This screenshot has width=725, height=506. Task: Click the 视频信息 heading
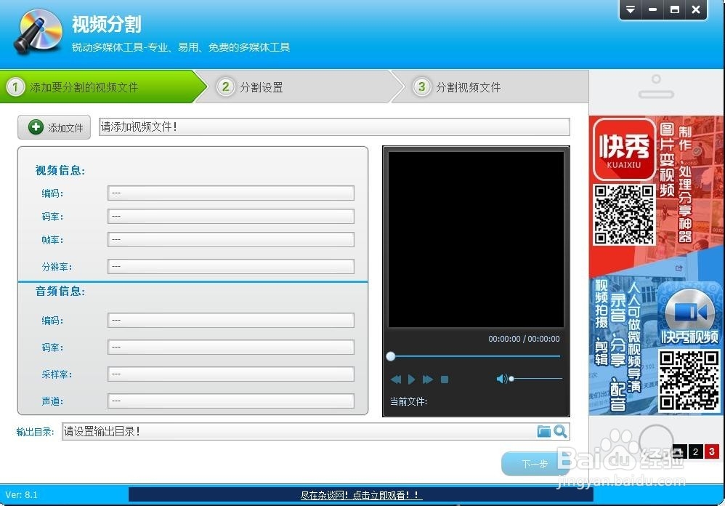tap(60, 170)
